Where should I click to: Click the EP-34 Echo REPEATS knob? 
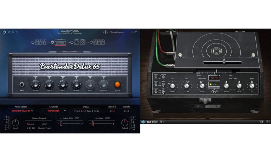coord(172,85)
